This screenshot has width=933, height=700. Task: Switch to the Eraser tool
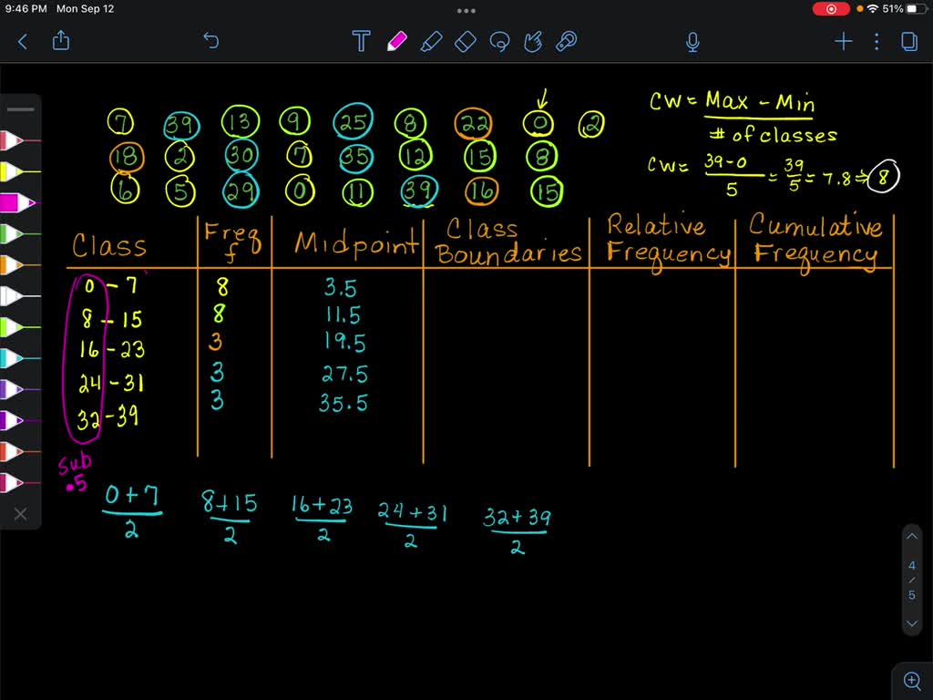[x=465, y=41]
